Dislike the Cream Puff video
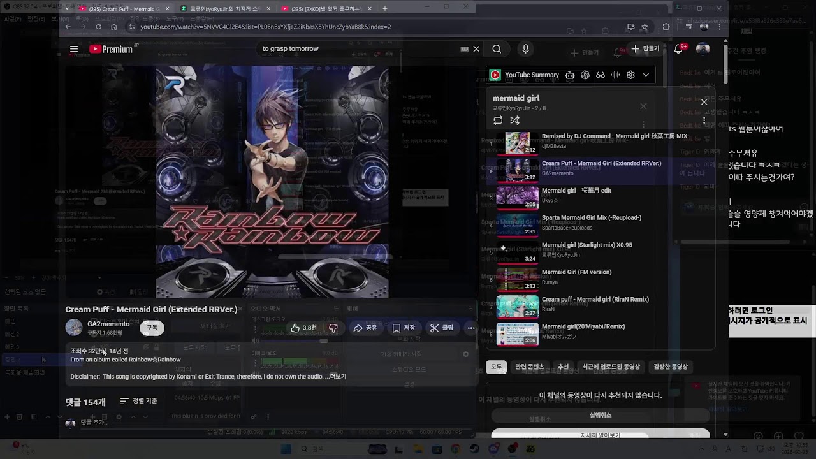 point(333,328)
